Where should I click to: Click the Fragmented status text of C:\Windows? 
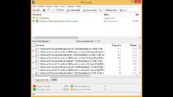pyautogui.click(x=109, y=18)
